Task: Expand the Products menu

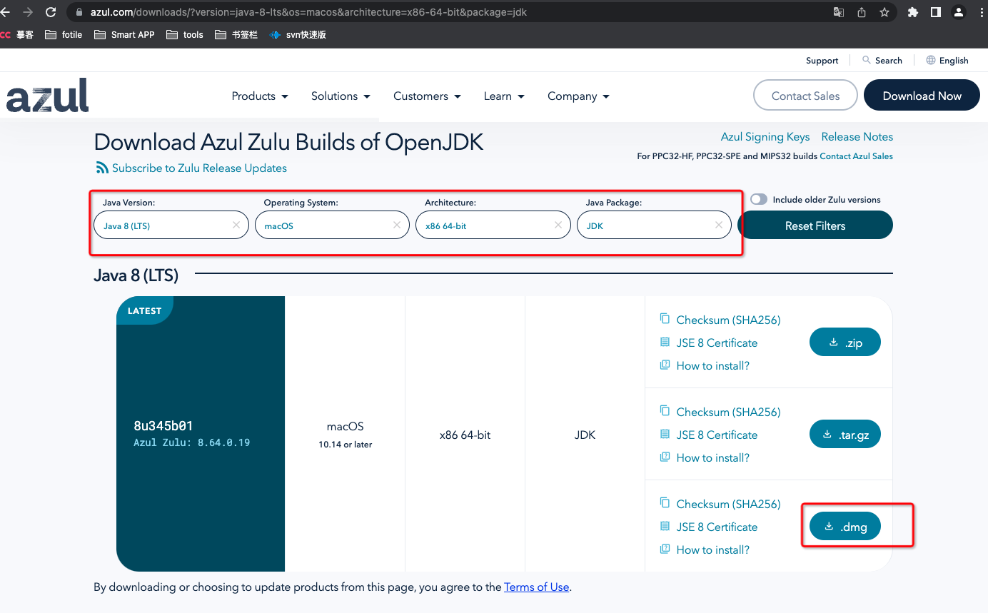Action: click(x=260, y=96)
